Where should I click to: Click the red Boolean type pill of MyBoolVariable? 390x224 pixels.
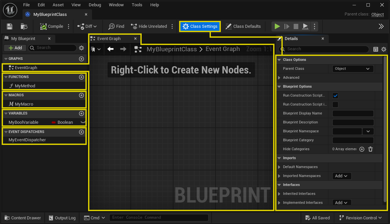click(54, 122)
